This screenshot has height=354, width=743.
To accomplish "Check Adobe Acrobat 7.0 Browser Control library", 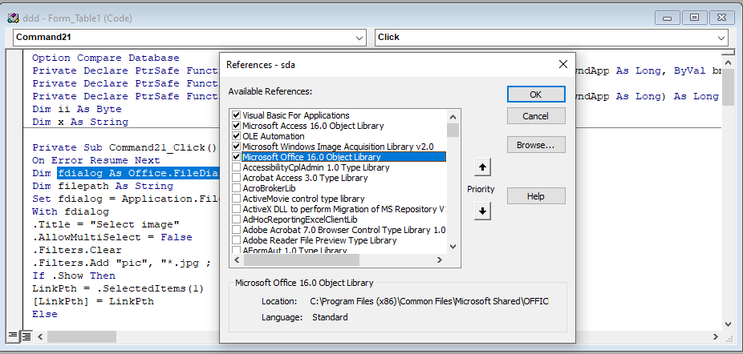I will [x=236, y=230].
